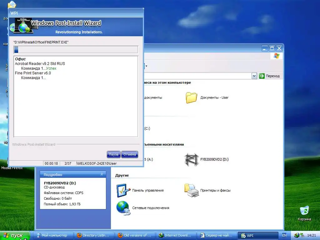Click the Полный объем: 1,93 ГБ details line

click(62, 204)
